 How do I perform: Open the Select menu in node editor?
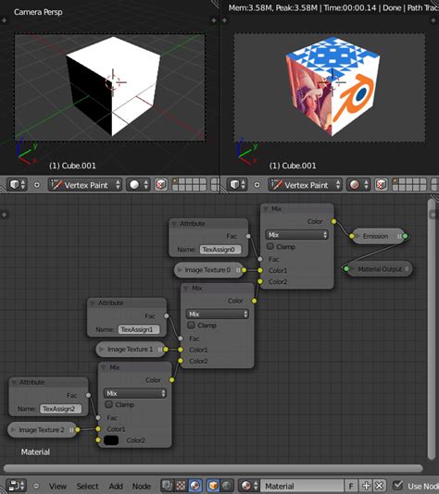pyautogui.click(x=87, y=486)
